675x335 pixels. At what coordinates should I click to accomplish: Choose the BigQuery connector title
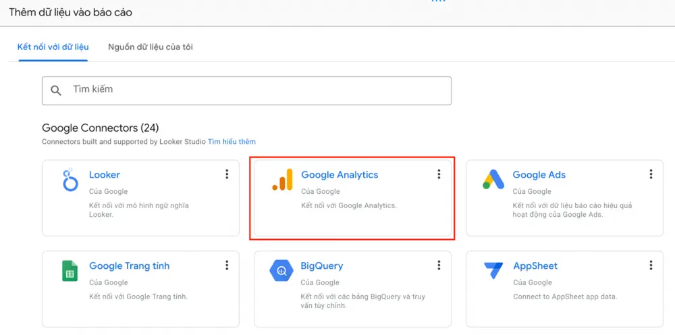click(321, 265)
